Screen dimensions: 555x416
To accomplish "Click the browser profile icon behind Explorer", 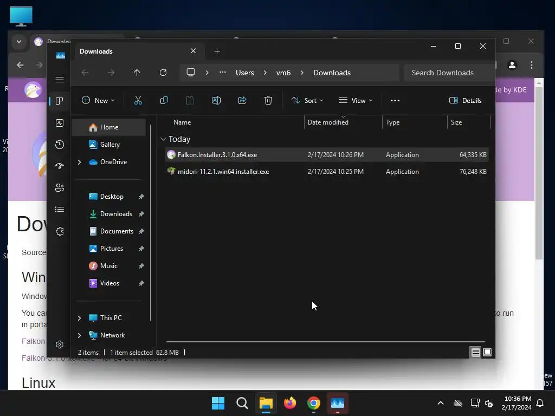I will click(x=512, y=65).
